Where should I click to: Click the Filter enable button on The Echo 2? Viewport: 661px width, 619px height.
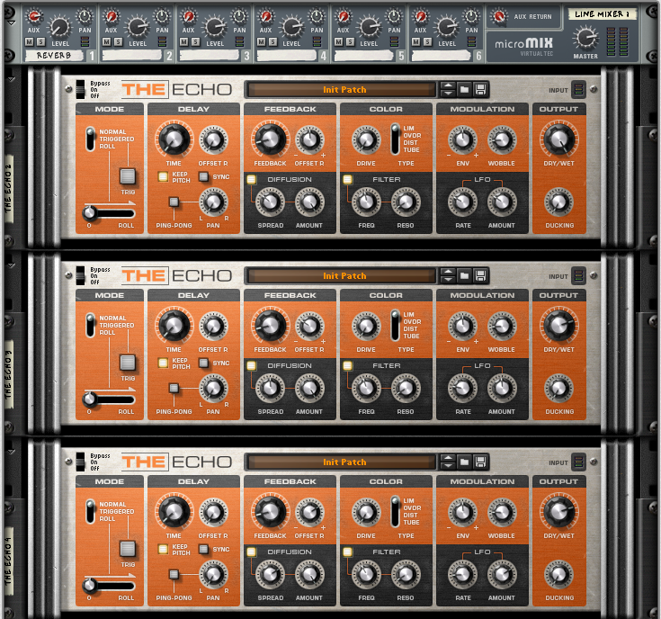click(x=348, y=179)
